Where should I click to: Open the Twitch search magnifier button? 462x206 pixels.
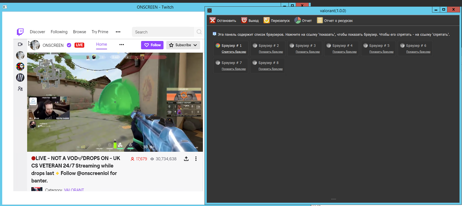tap(199, 32)
